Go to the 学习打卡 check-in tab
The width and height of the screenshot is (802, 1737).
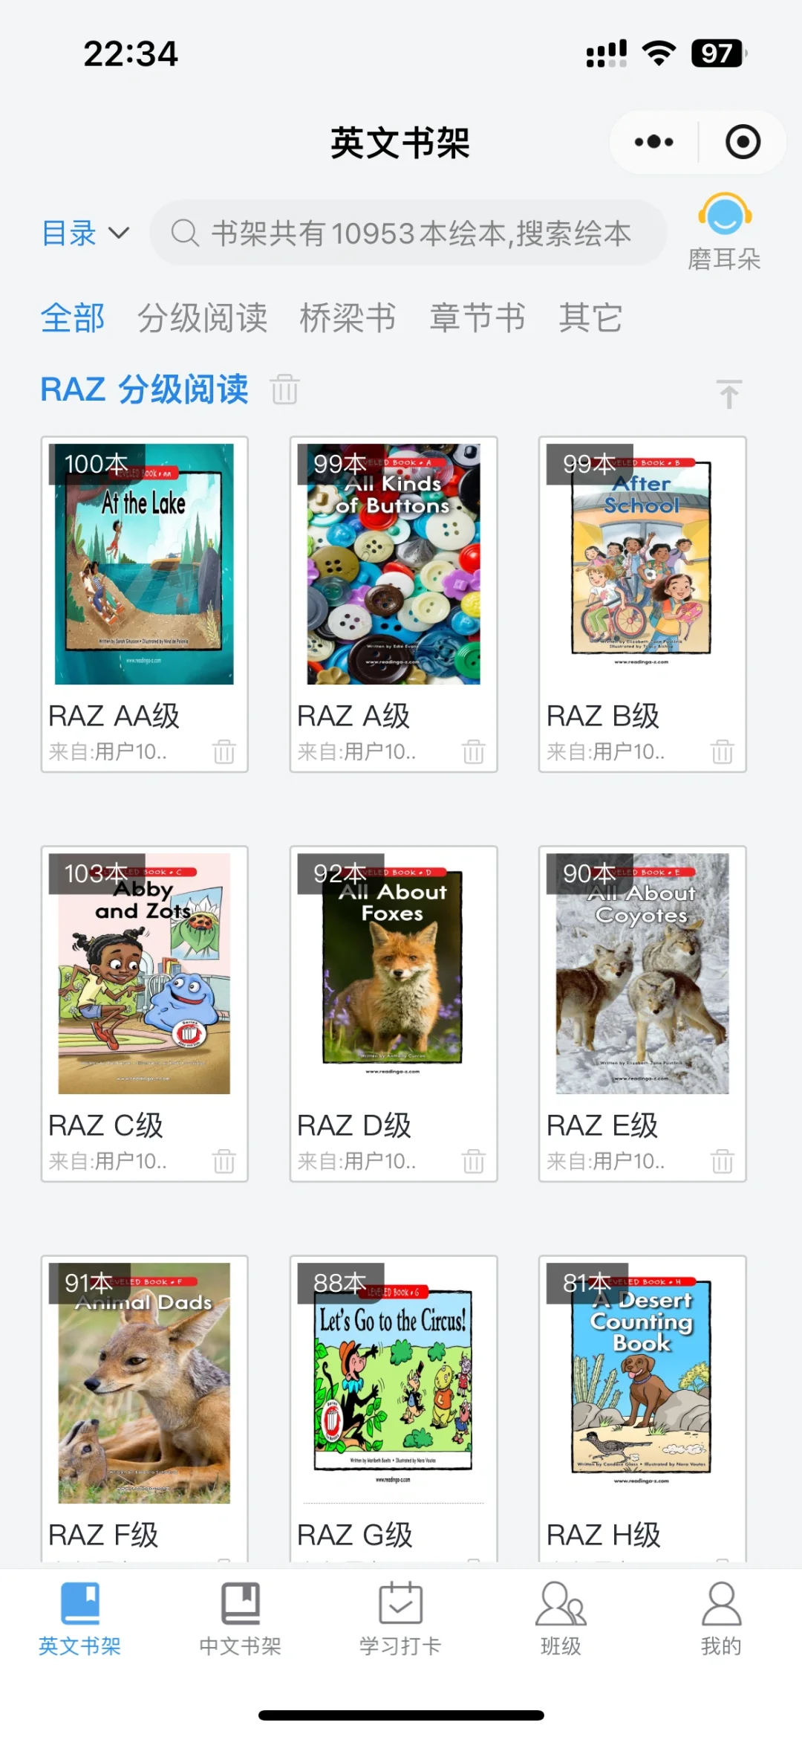coord(400,1619)
